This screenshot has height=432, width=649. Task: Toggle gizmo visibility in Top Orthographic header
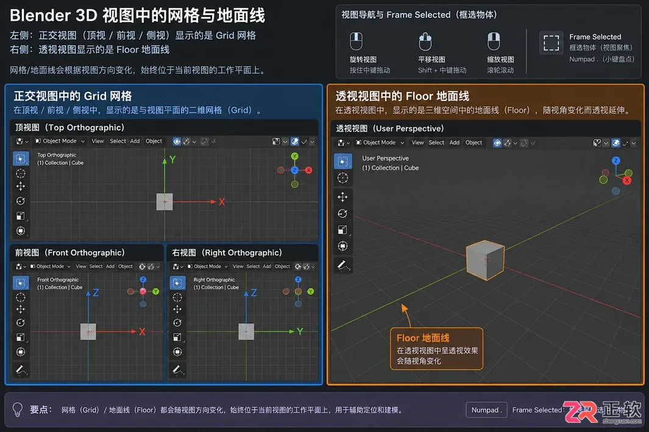(x=276, y=141)
